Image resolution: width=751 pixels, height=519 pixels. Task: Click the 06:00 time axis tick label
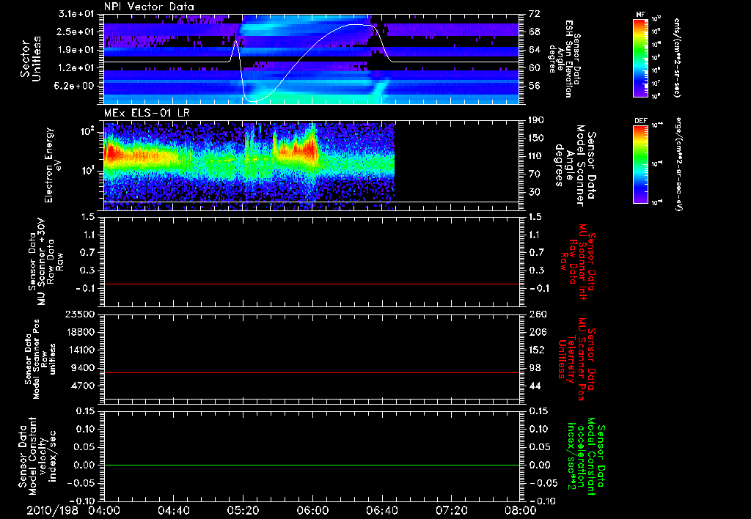(312, 510)
